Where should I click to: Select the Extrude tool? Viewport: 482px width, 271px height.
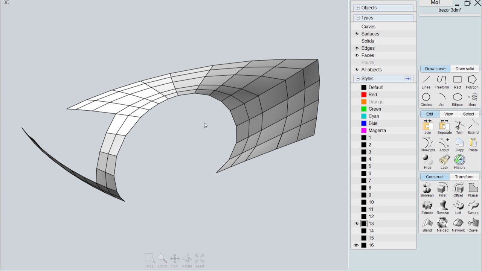[427, 207]
